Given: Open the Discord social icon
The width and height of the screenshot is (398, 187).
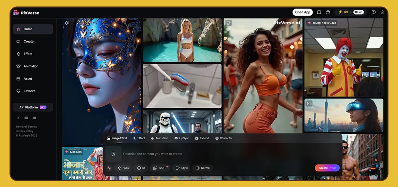Looking at the screenshot, I should 34,118.
